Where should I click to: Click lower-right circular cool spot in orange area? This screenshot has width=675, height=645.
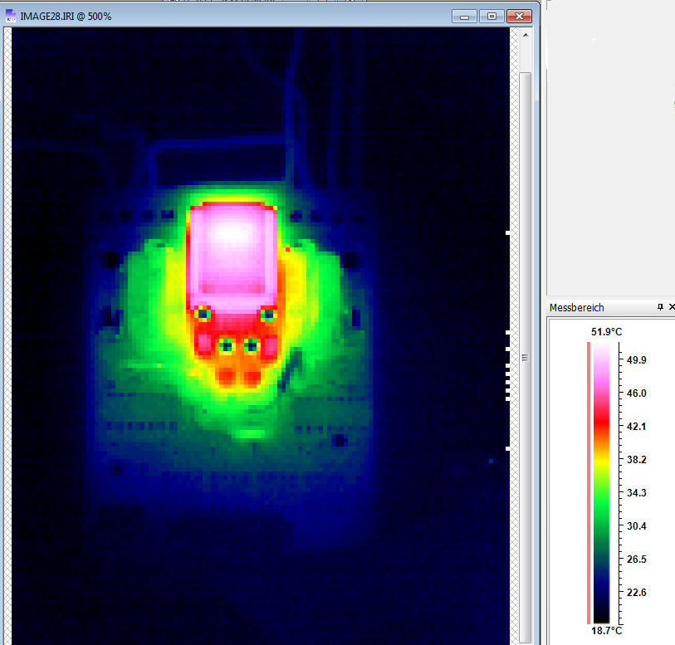click(251, 344)
